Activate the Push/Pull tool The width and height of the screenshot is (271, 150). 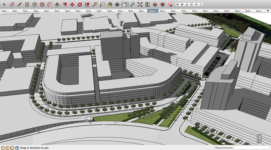(x=57, y=5)
